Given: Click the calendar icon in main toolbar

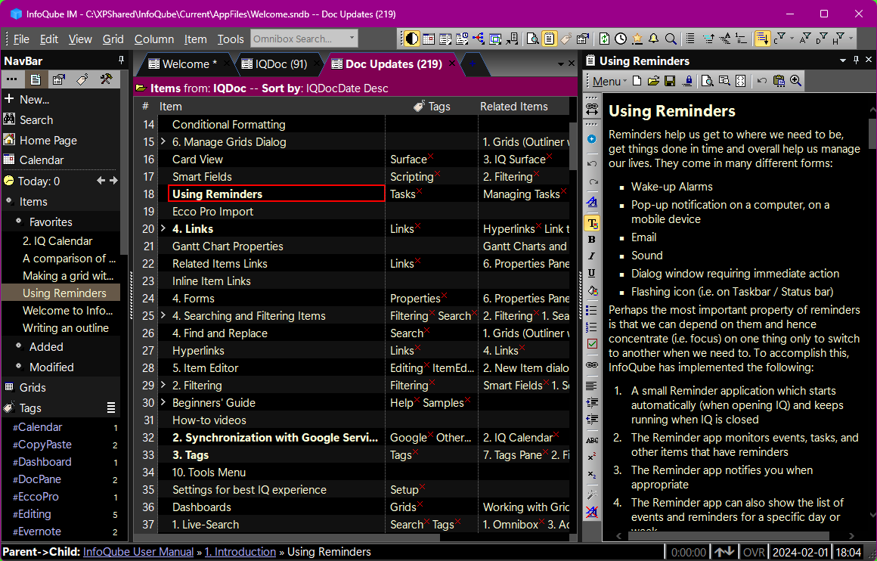Looking at the screenshot, I should point(429,39).
